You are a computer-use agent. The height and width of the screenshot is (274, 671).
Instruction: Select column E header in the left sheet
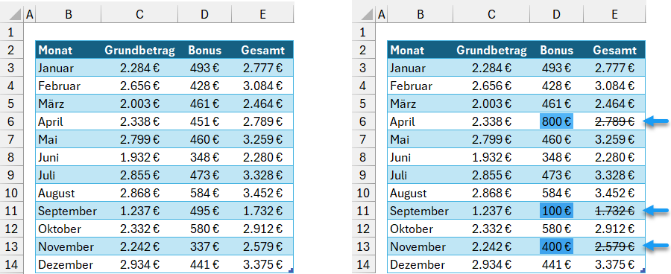(262, 15)
